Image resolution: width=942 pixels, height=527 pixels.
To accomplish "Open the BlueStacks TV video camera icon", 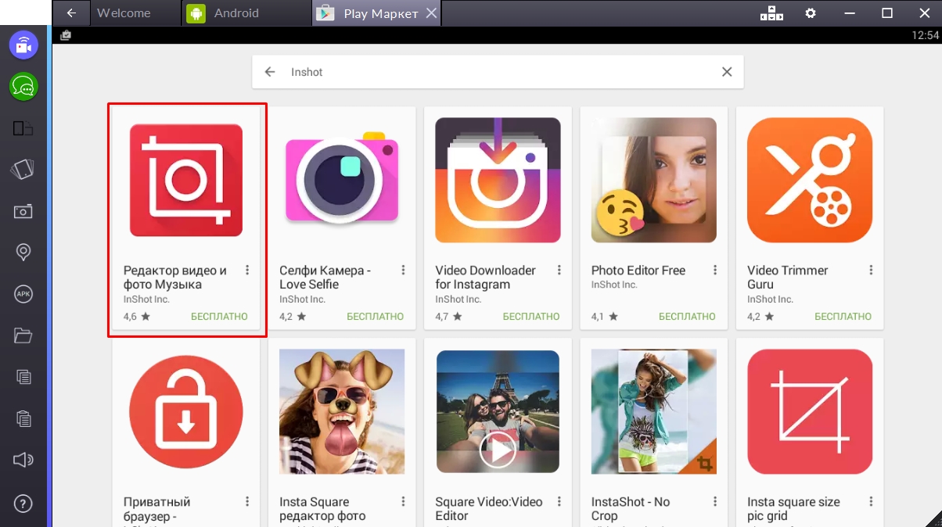I will click(x=23, y=44).
